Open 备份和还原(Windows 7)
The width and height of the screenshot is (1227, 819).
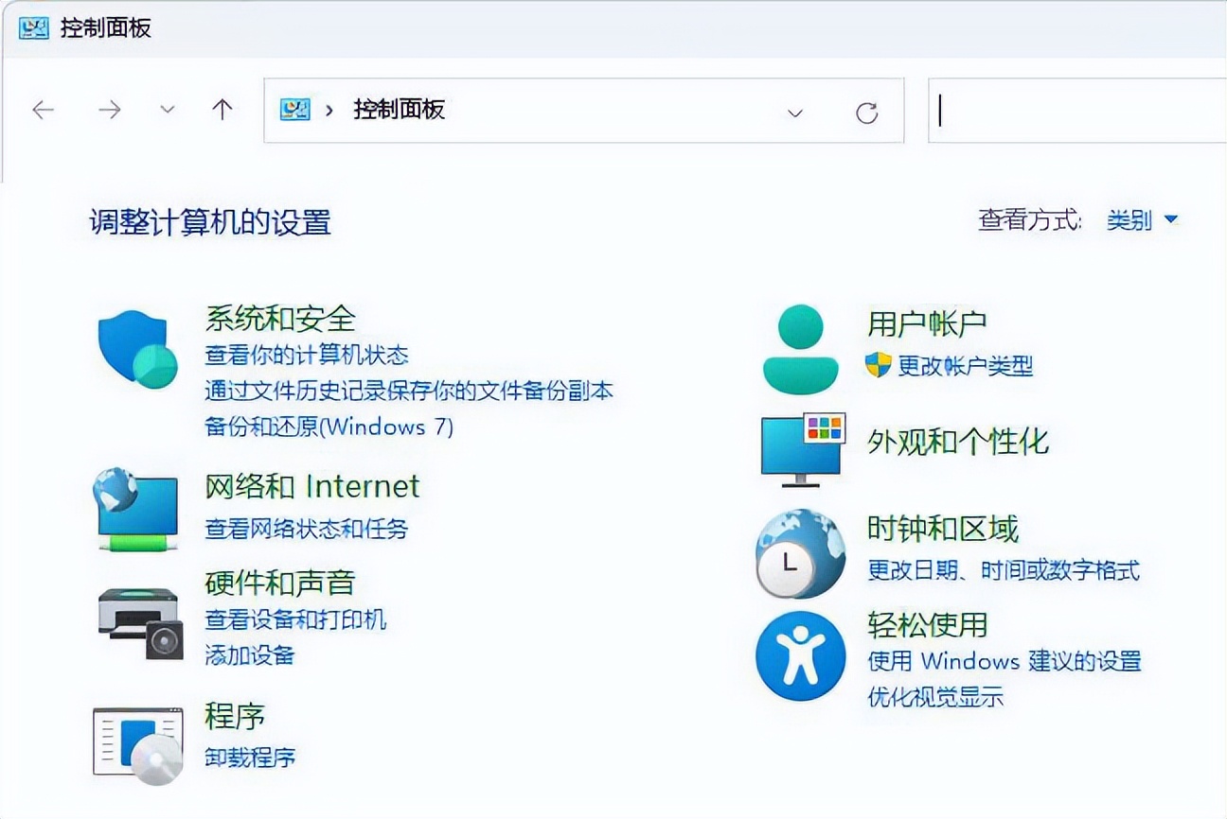pyautogui.click(x=329, y=427)
